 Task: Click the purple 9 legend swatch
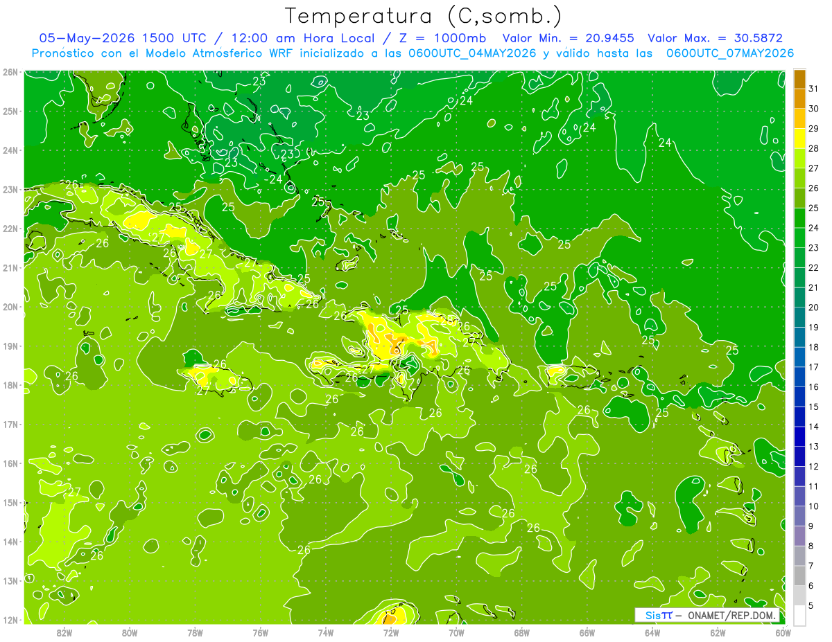pos(799,516)
